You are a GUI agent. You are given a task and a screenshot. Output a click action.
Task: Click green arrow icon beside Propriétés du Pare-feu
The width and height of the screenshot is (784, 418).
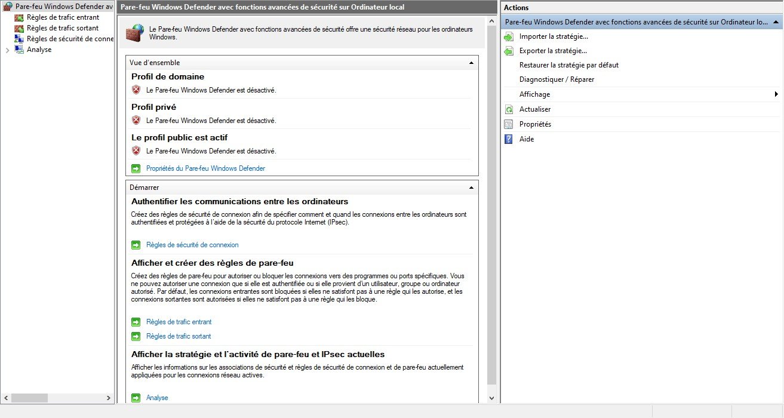(x=136, y=168)
